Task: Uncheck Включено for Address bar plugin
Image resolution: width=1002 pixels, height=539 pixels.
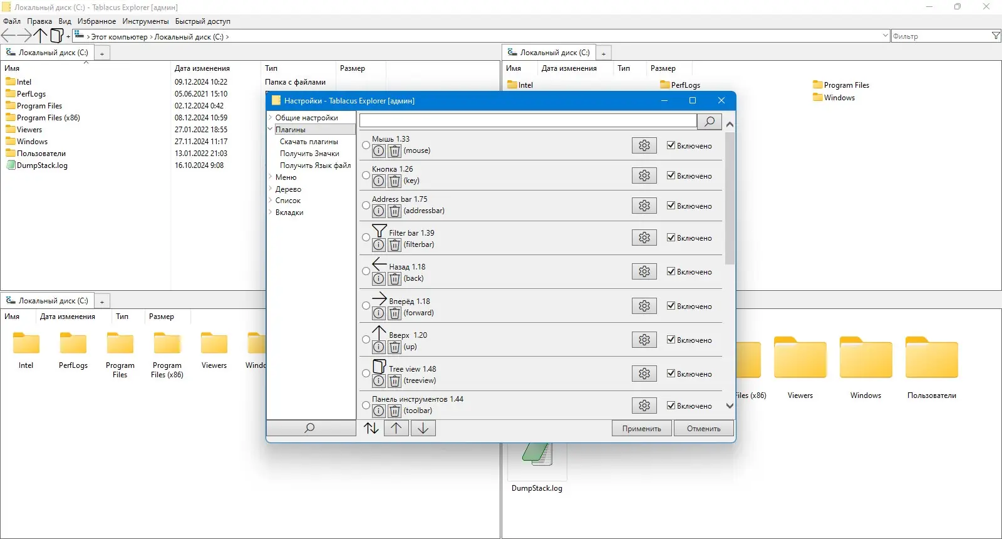Action: (x=671, y=206)
